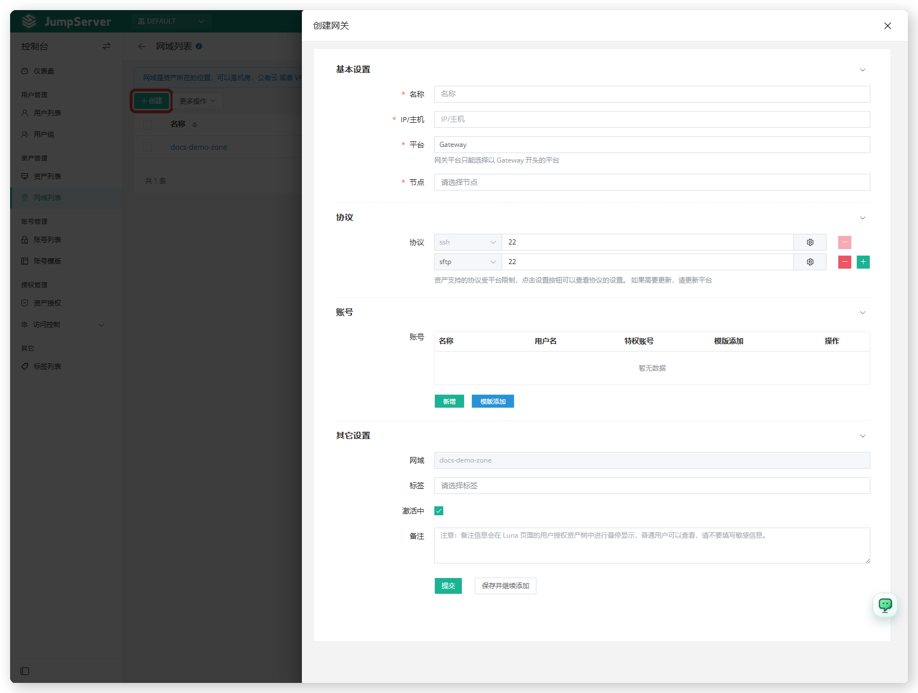This screenshot has height=693, width=918.
Task: Switch view with the 控制台 swap icon
Action: (107, 46)
